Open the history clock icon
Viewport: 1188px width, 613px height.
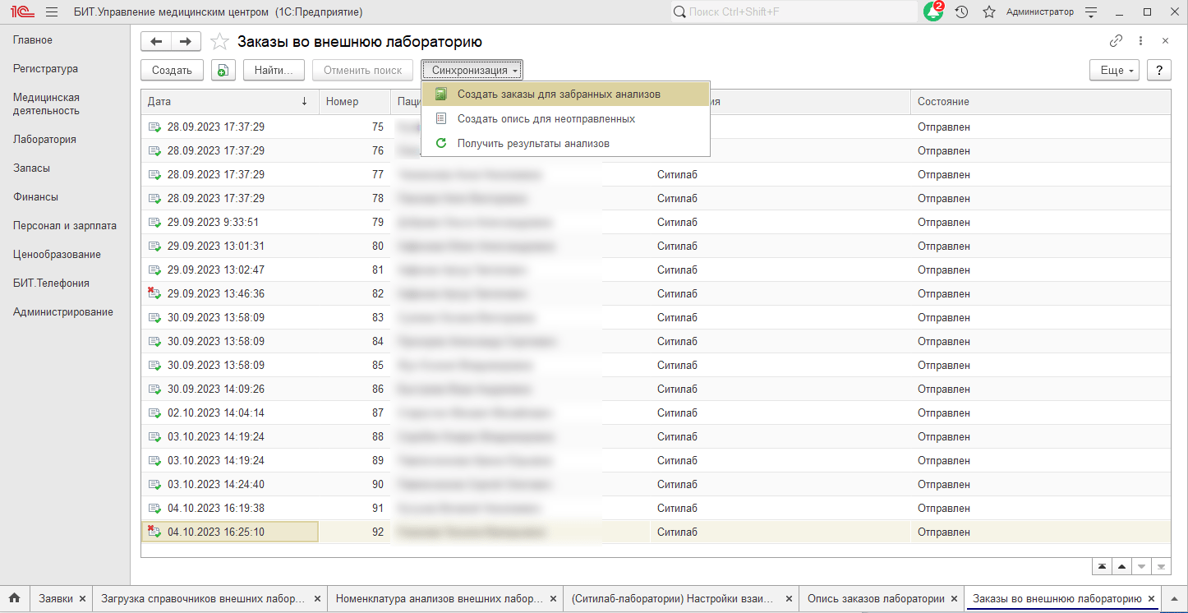pyautogui.click(x=961, y=12)
